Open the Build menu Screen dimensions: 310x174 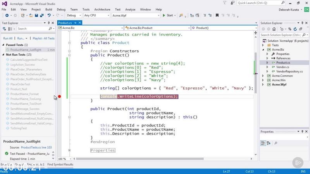(x=49, y=9)
